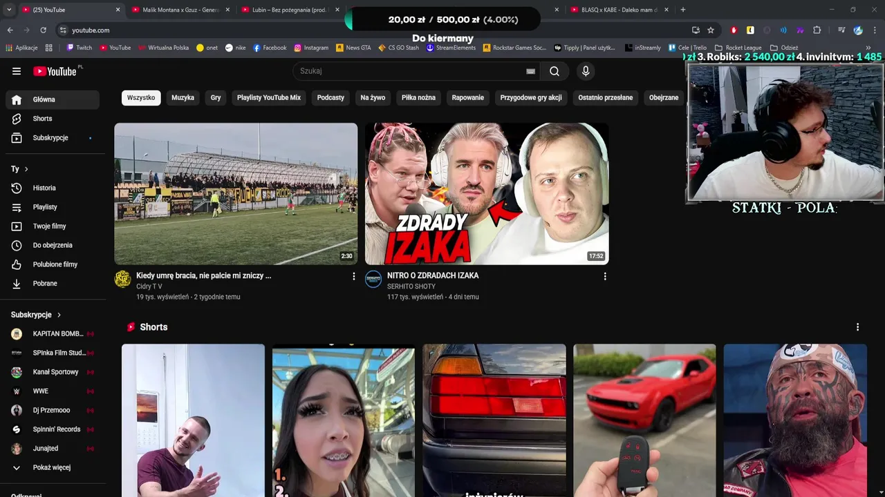Expand the Subskrypcje section header chevron
This screenshot has width=885, height=497.
[x=59, y=315]
